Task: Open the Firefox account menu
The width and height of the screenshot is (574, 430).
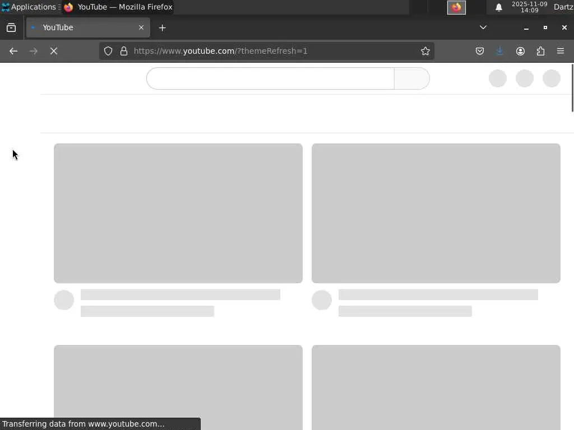Action: 520,51
